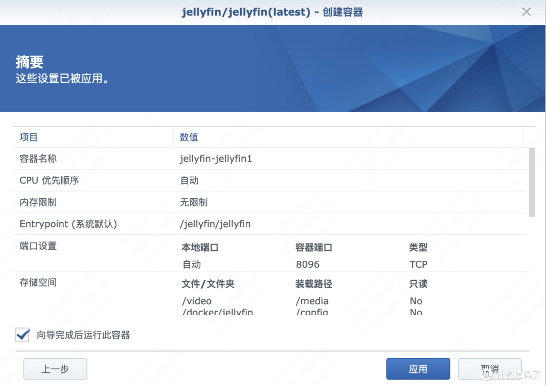
Task: Click the 应用 button
Action: (x=418, y=369)
